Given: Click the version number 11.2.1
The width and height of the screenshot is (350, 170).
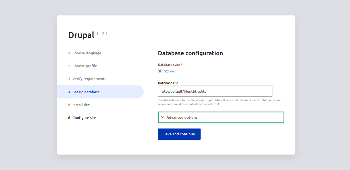Looking at the screenshot, I should [x=102, y=34].
